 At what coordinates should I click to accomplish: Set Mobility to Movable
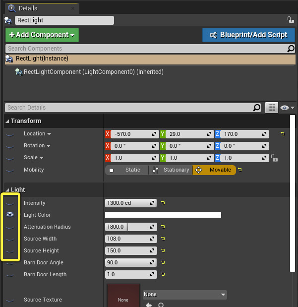214,170
